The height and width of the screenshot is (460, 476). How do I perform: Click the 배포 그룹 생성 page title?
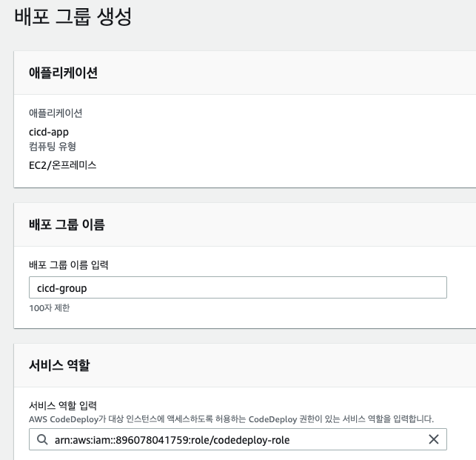point(73,16)
